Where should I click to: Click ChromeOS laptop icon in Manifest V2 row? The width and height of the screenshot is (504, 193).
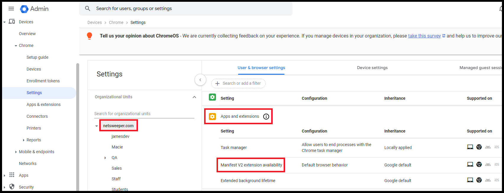[470, 164]
